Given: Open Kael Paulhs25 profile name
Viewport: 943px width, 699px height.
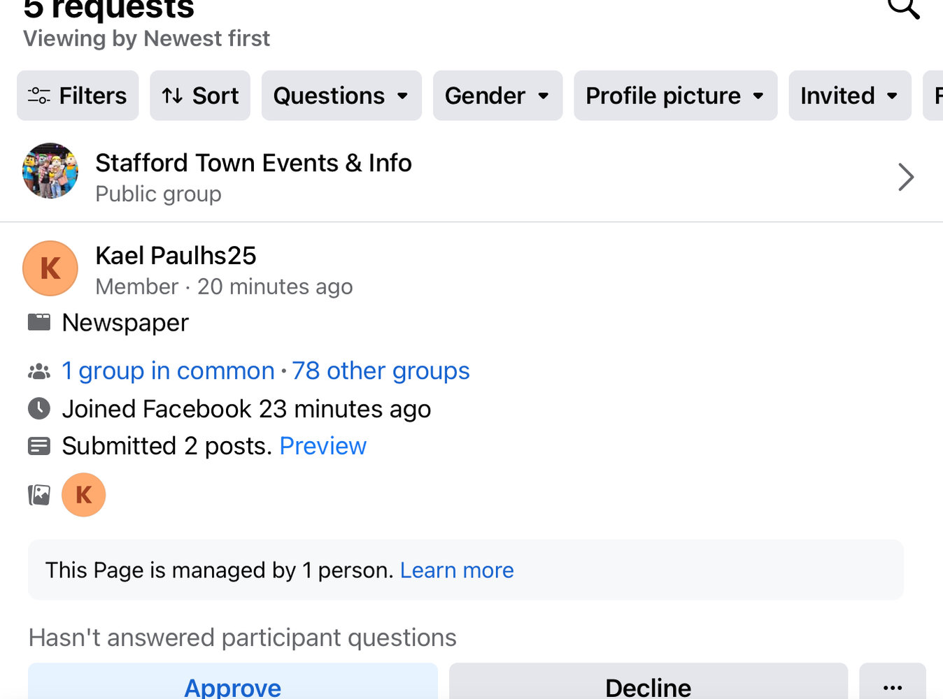Looking at the screenshot, I should [x=176, y=256].
